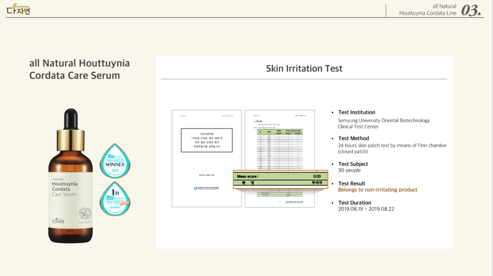Click the Test Duration date range text
The width and height of the screenshot is (493, 276).
coord(366,209)
